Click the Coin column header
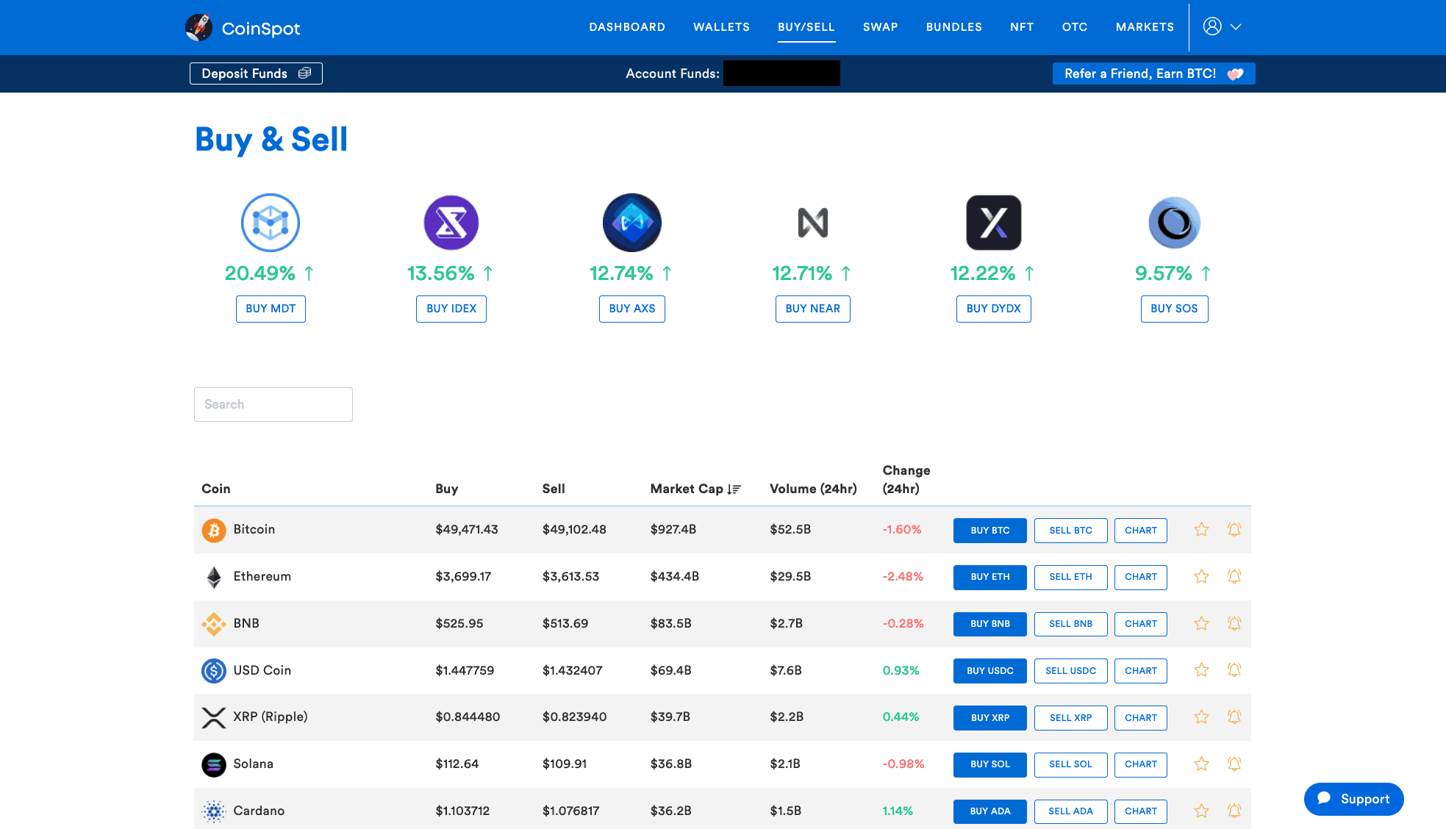1446x829 pixels. pos(216,489)
